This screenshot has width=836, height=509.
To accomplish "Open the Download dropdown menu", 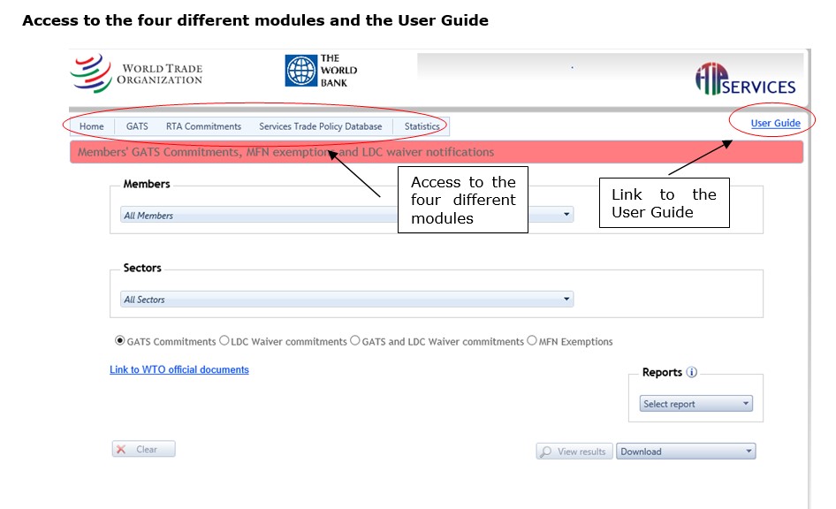I will tap(686, 452).
